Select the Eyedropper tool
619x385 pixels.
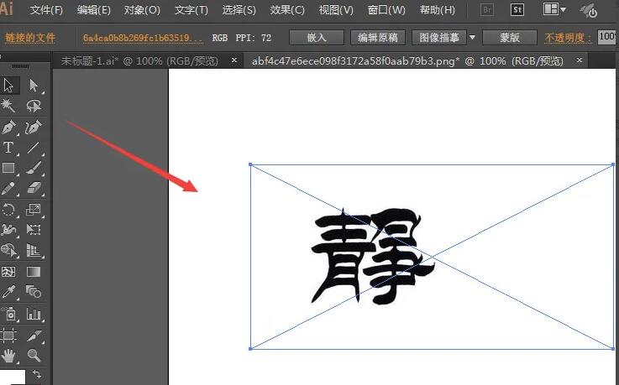point(8,292)
